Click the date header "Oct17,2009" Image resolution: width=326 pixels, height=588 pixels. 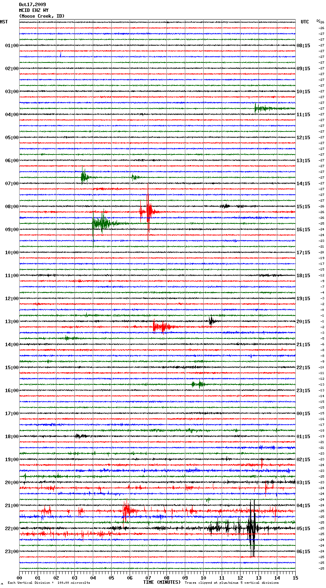pos(32,5)
